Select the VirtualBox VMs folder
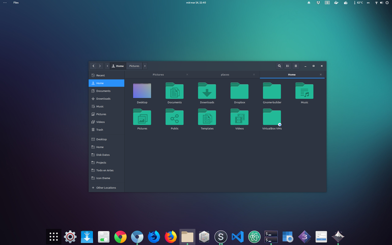The width and height of the screenshot is (392, 245). (272, 119)
